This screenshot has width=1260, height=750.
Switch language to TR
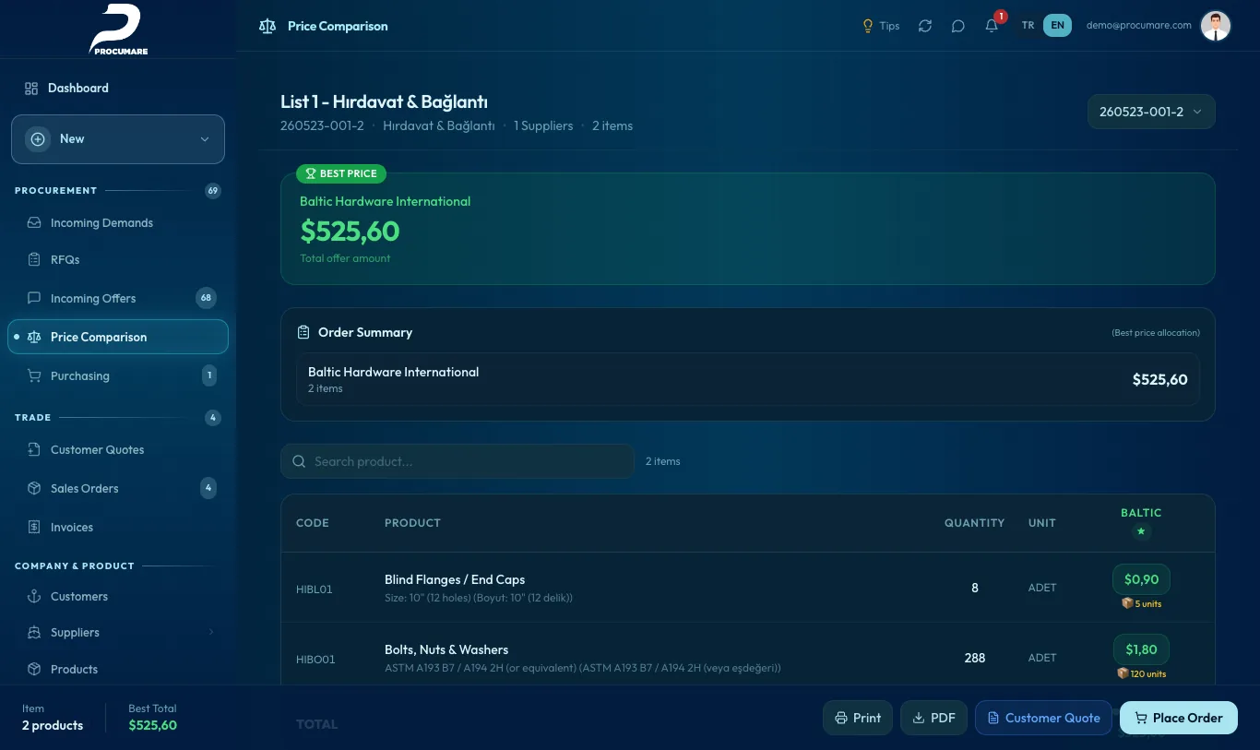[x=1028, y=26]
